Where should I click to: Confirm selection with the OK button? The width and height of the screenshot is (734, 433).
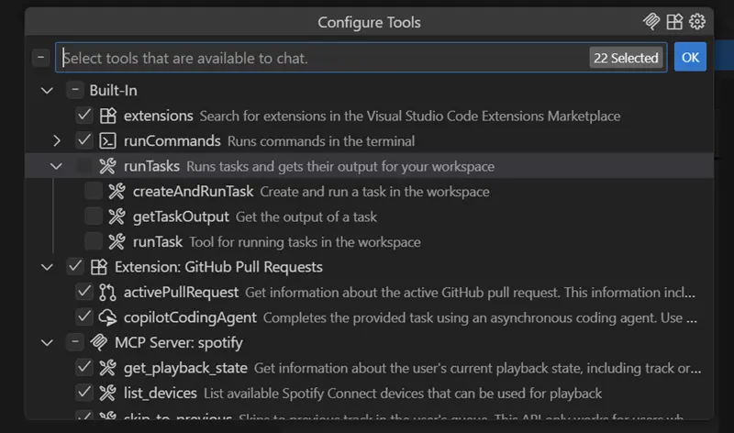click(x=690, y=57)
